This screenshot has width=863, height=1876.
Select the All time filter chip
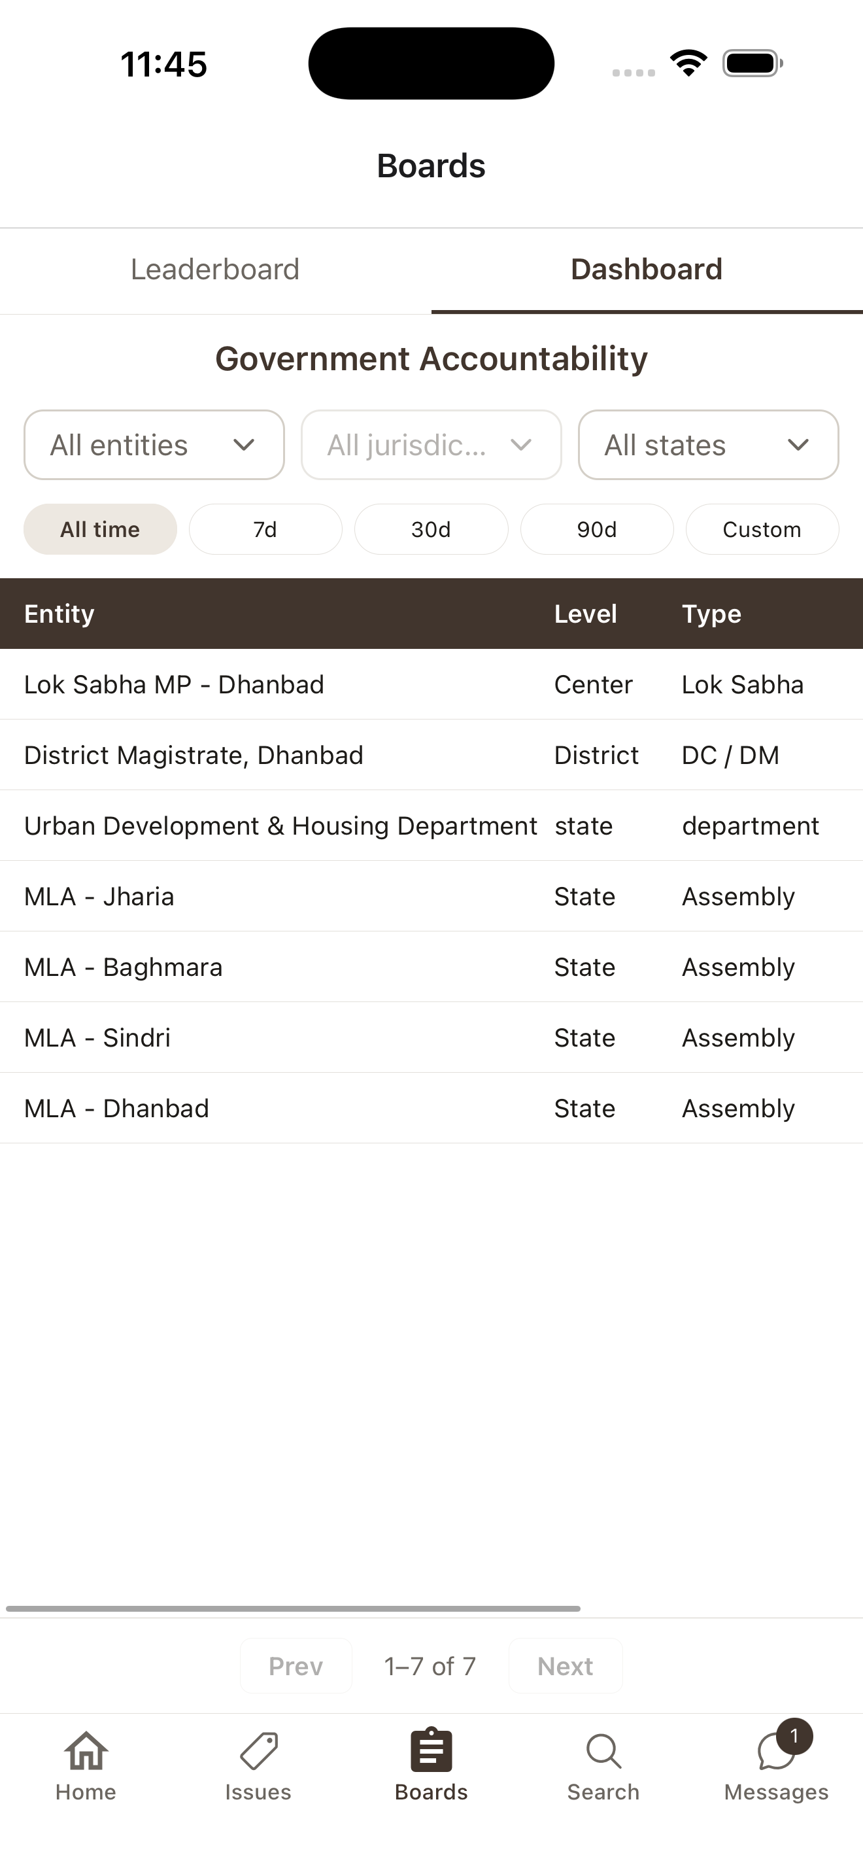pos(101,529)
